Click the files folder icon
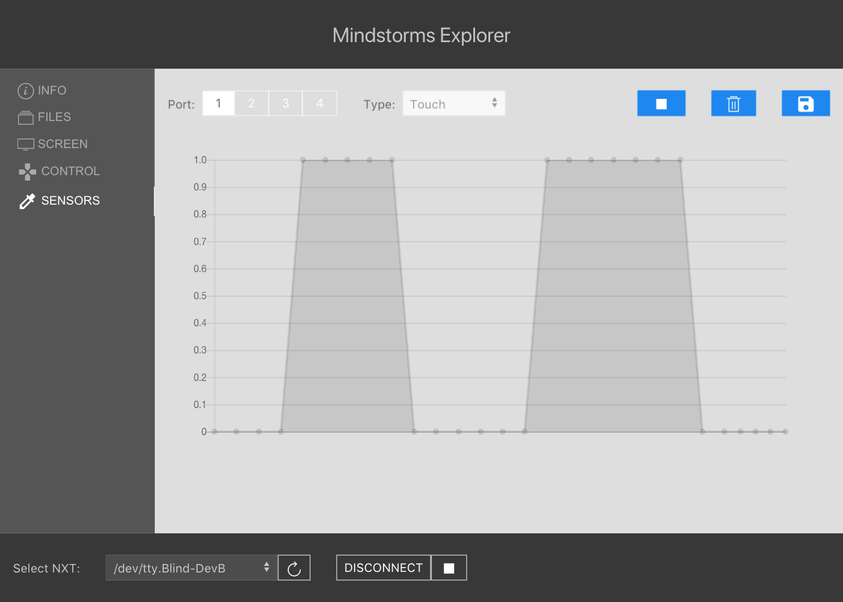The image size is (843, 602). pyautogui.click(x=25, y=118)
